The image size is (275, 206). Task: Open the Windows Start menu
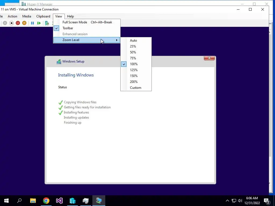(6, 201)
